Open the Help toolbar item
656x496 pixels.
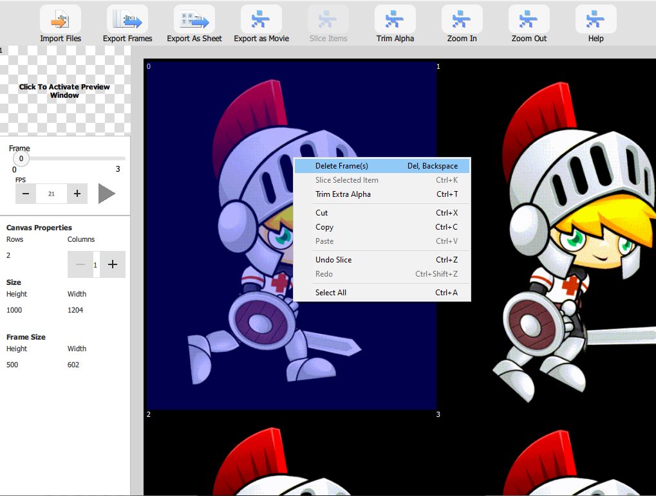coord(595,20)
